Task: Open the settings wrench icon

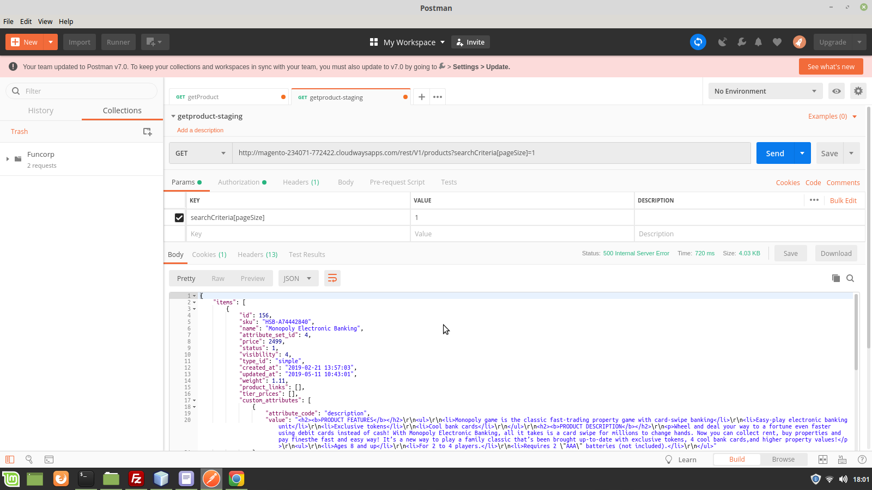Action: coord(741,42)
